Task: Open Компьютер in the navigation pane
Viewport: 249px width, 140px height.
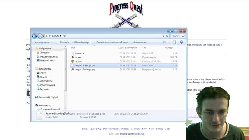Action: coord(45,105)
